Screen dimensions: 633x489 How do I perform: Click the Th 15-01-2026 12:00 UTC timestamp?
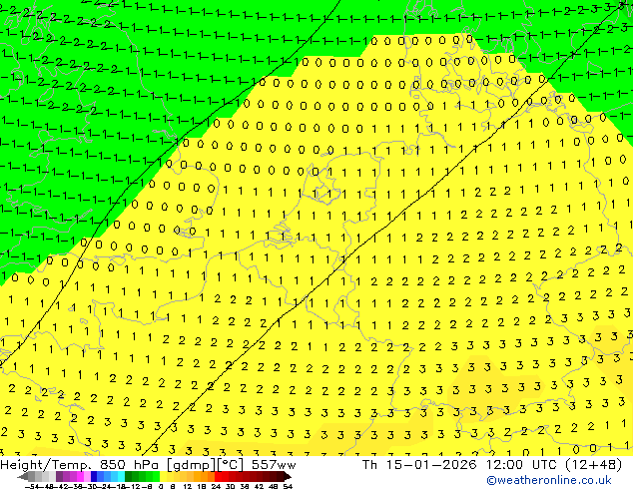click(461, 465)
